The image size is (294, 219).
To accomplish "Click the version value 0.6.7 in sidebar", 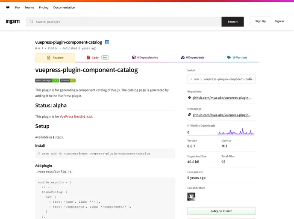I will [191, 146].
